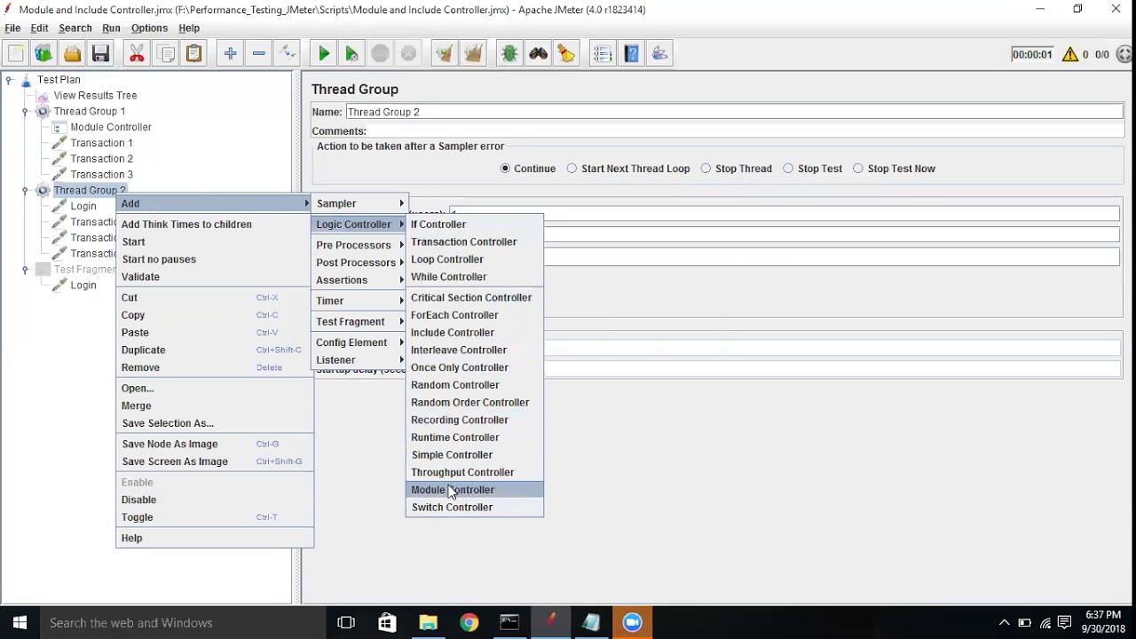This screenshot has width=1136, height=639.
Task: Collapse the Thread Group 1 node
Action: [x=25, y=112]
